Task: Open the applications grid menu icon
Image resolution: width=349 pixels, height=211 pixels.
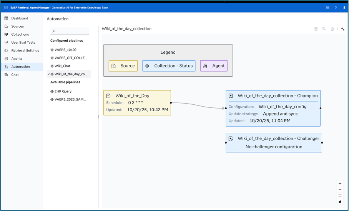Action: click(6, 8)
